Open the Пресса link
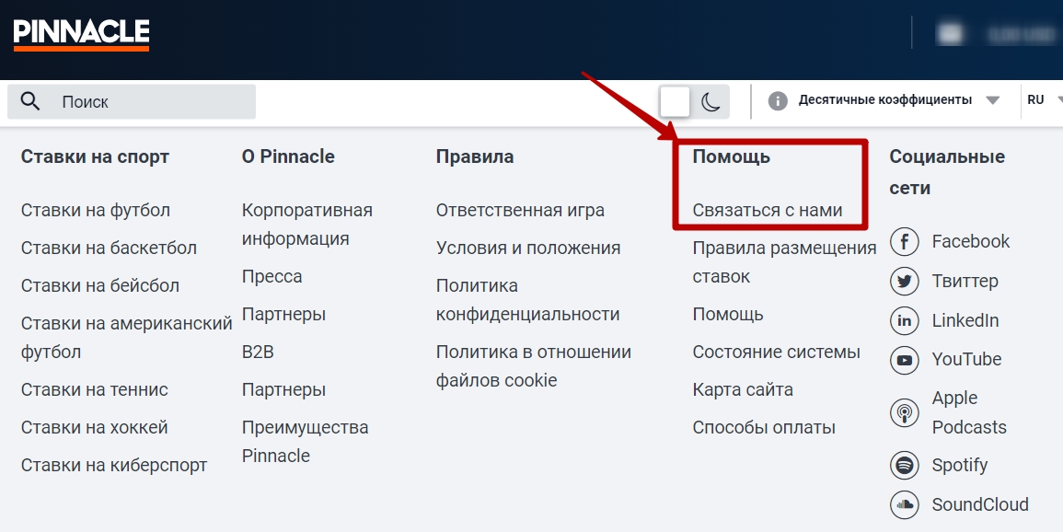Image resolution: width=1063 pixels, height=532 pixels. pos(272,276)
